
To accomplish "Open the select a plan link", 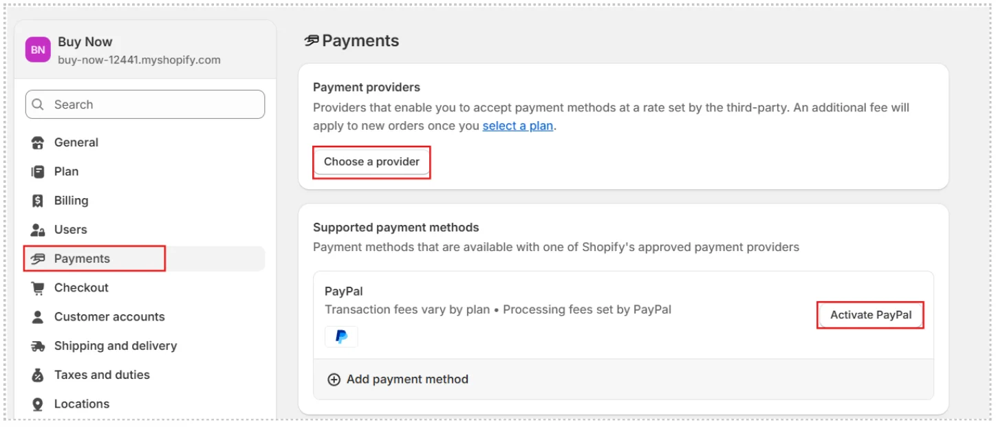I will [x=517, y=126].
